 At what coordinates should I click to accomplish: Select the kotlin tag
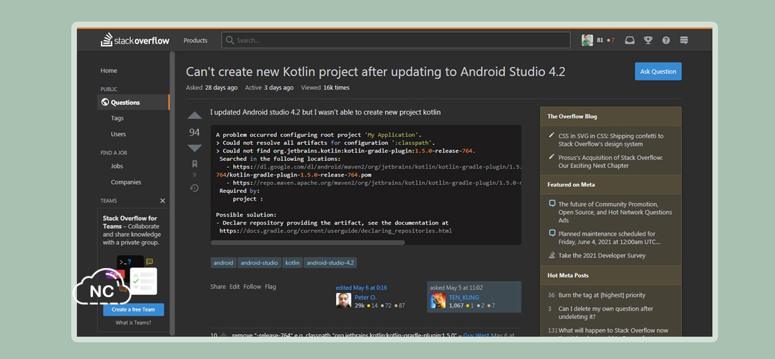pos(293,262)
